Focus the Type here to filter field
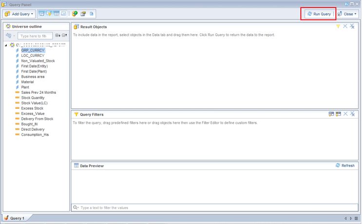 coord(35,36)
